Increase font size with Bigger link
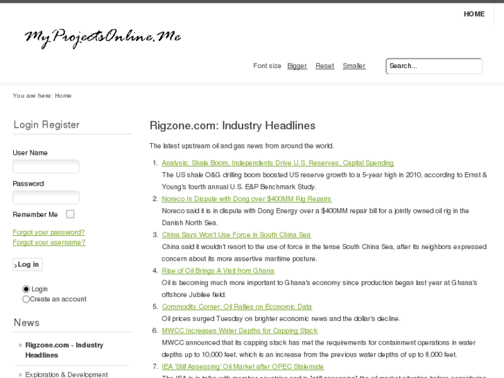 coord(297,66)
